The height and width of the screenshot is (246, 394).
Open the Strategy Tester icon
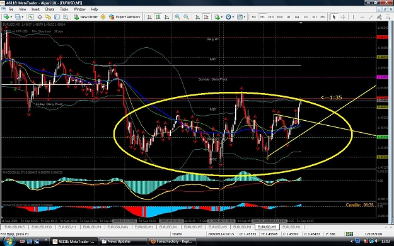[66, 17]
